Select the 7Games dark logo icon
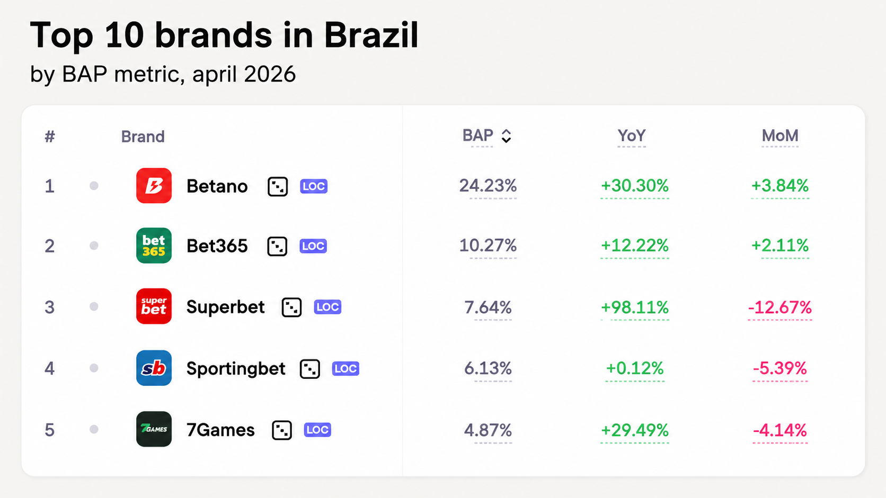The width and height of the screenshot is (886, 498). point(154,429)
